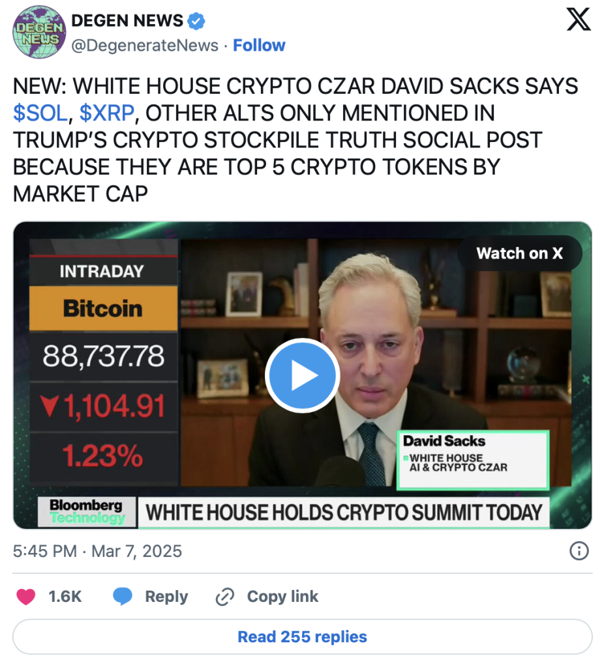The image size is (604, 667).
Task: Open the $XRP cashtag link
Action: pos(107,113)
